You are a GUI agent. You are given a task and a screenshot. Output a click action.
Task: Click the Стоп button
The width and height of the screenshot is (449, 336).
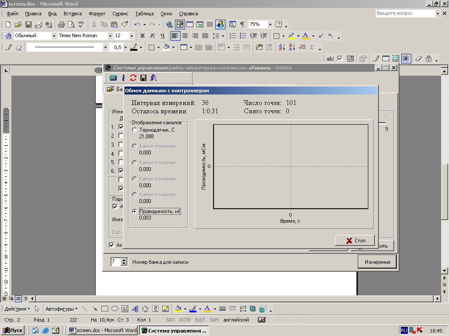tap(355, 241)
